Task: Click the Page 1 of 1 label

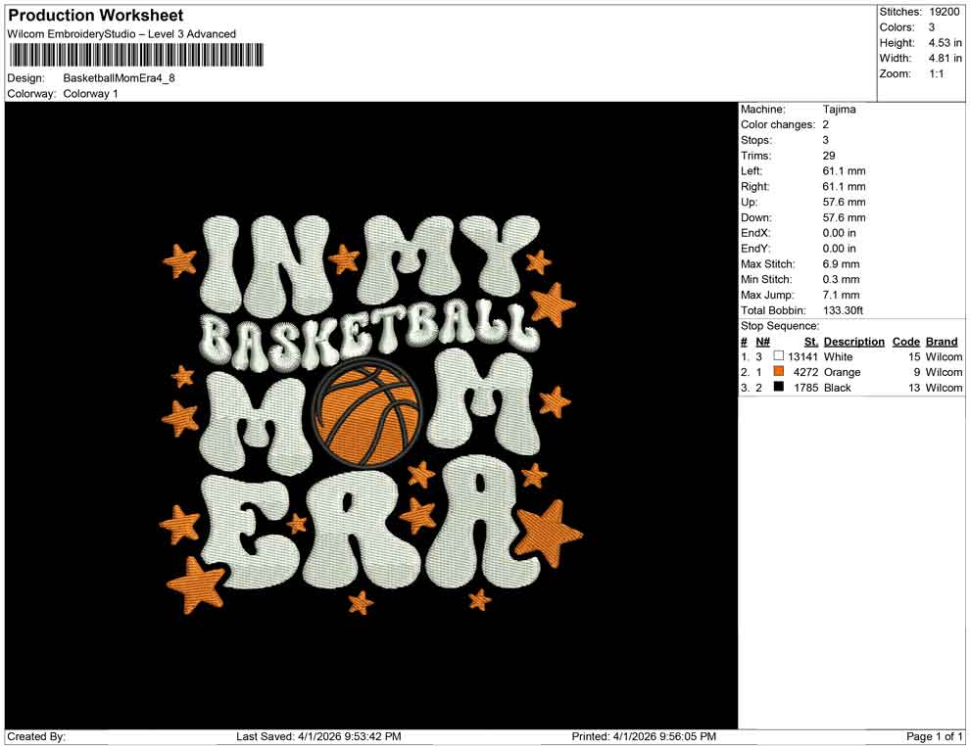Action: click(x=932, y=736)
